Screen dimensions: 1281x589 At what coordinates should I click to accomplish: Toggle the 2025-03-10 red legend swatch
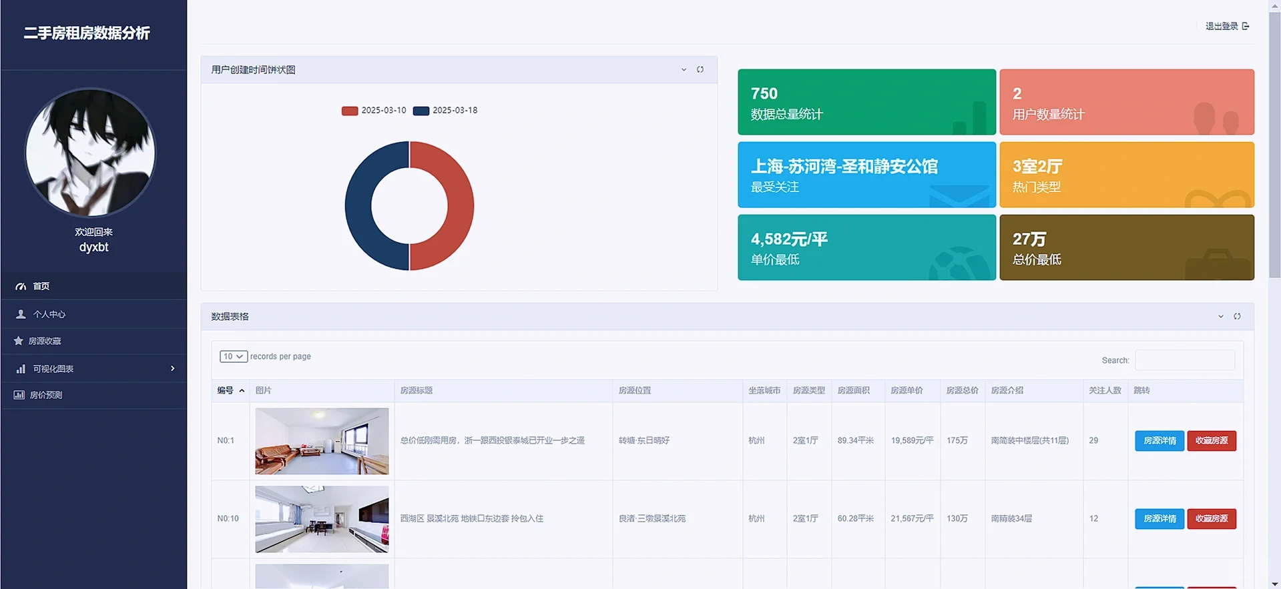350,111
